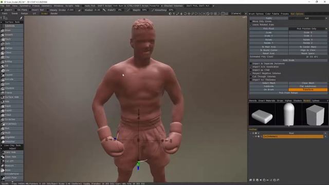Open the Color Palette tab

point(272,14)
